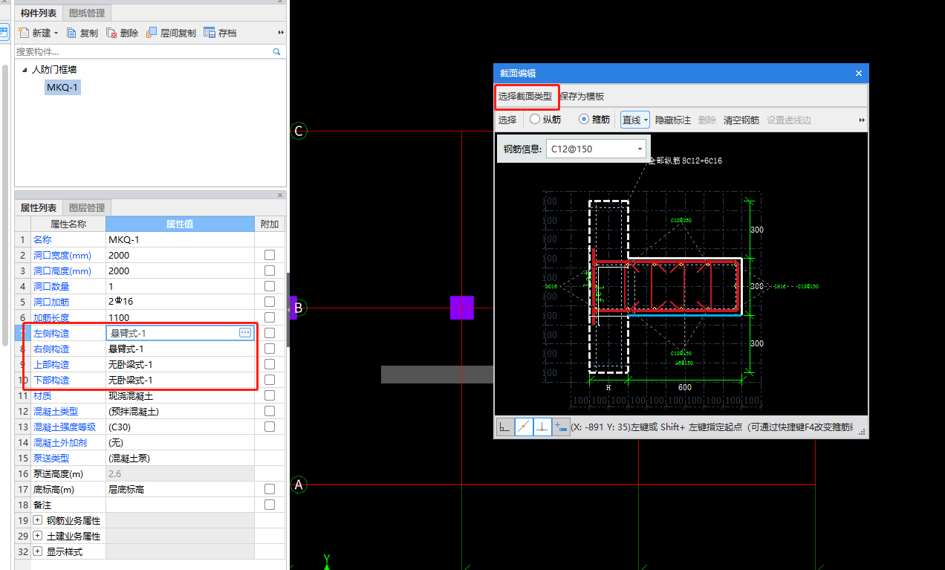The width and height of the screenshot is (945, 570).
Task: Open the 直线 draw-mode dropdown
Action: coord(646,120)
